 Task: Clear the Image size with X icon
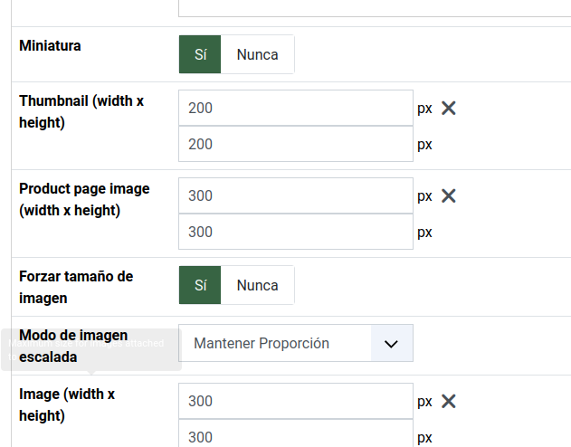click(x=448, y=401)
